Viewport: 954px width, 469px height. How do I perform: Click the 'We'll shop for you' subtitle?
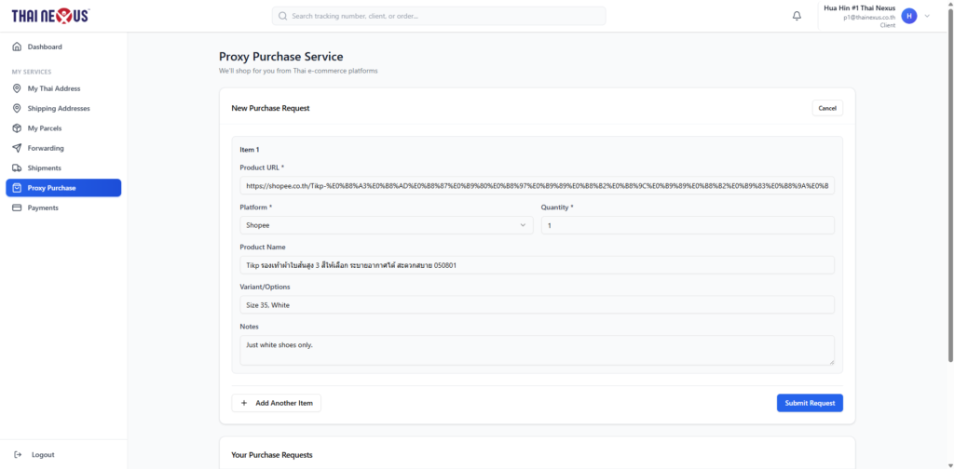pyautogui.click(x=298, y=71)
